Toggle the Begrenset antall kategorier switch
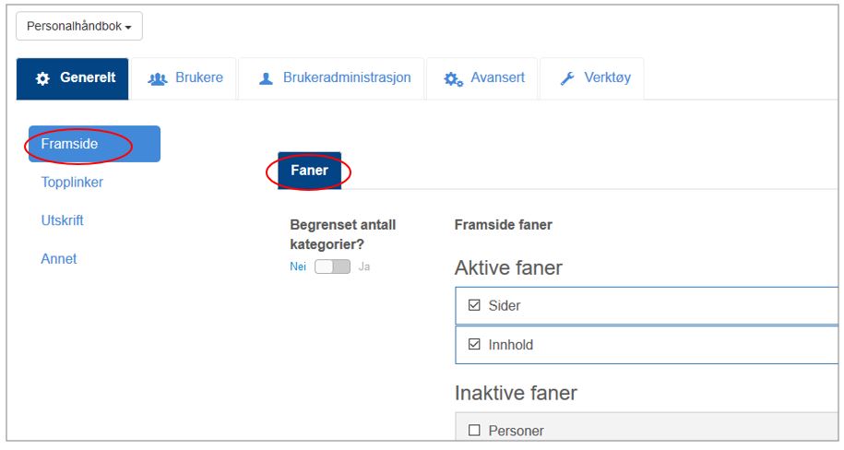The height and width of the screenshot is (450, 844). click(x=332, y=266)
